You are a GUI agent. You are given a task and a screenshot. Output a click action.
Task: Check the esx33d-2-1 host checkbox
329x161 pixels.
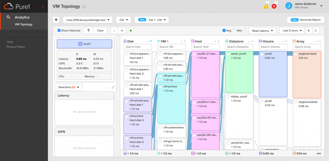click(194, 102)
